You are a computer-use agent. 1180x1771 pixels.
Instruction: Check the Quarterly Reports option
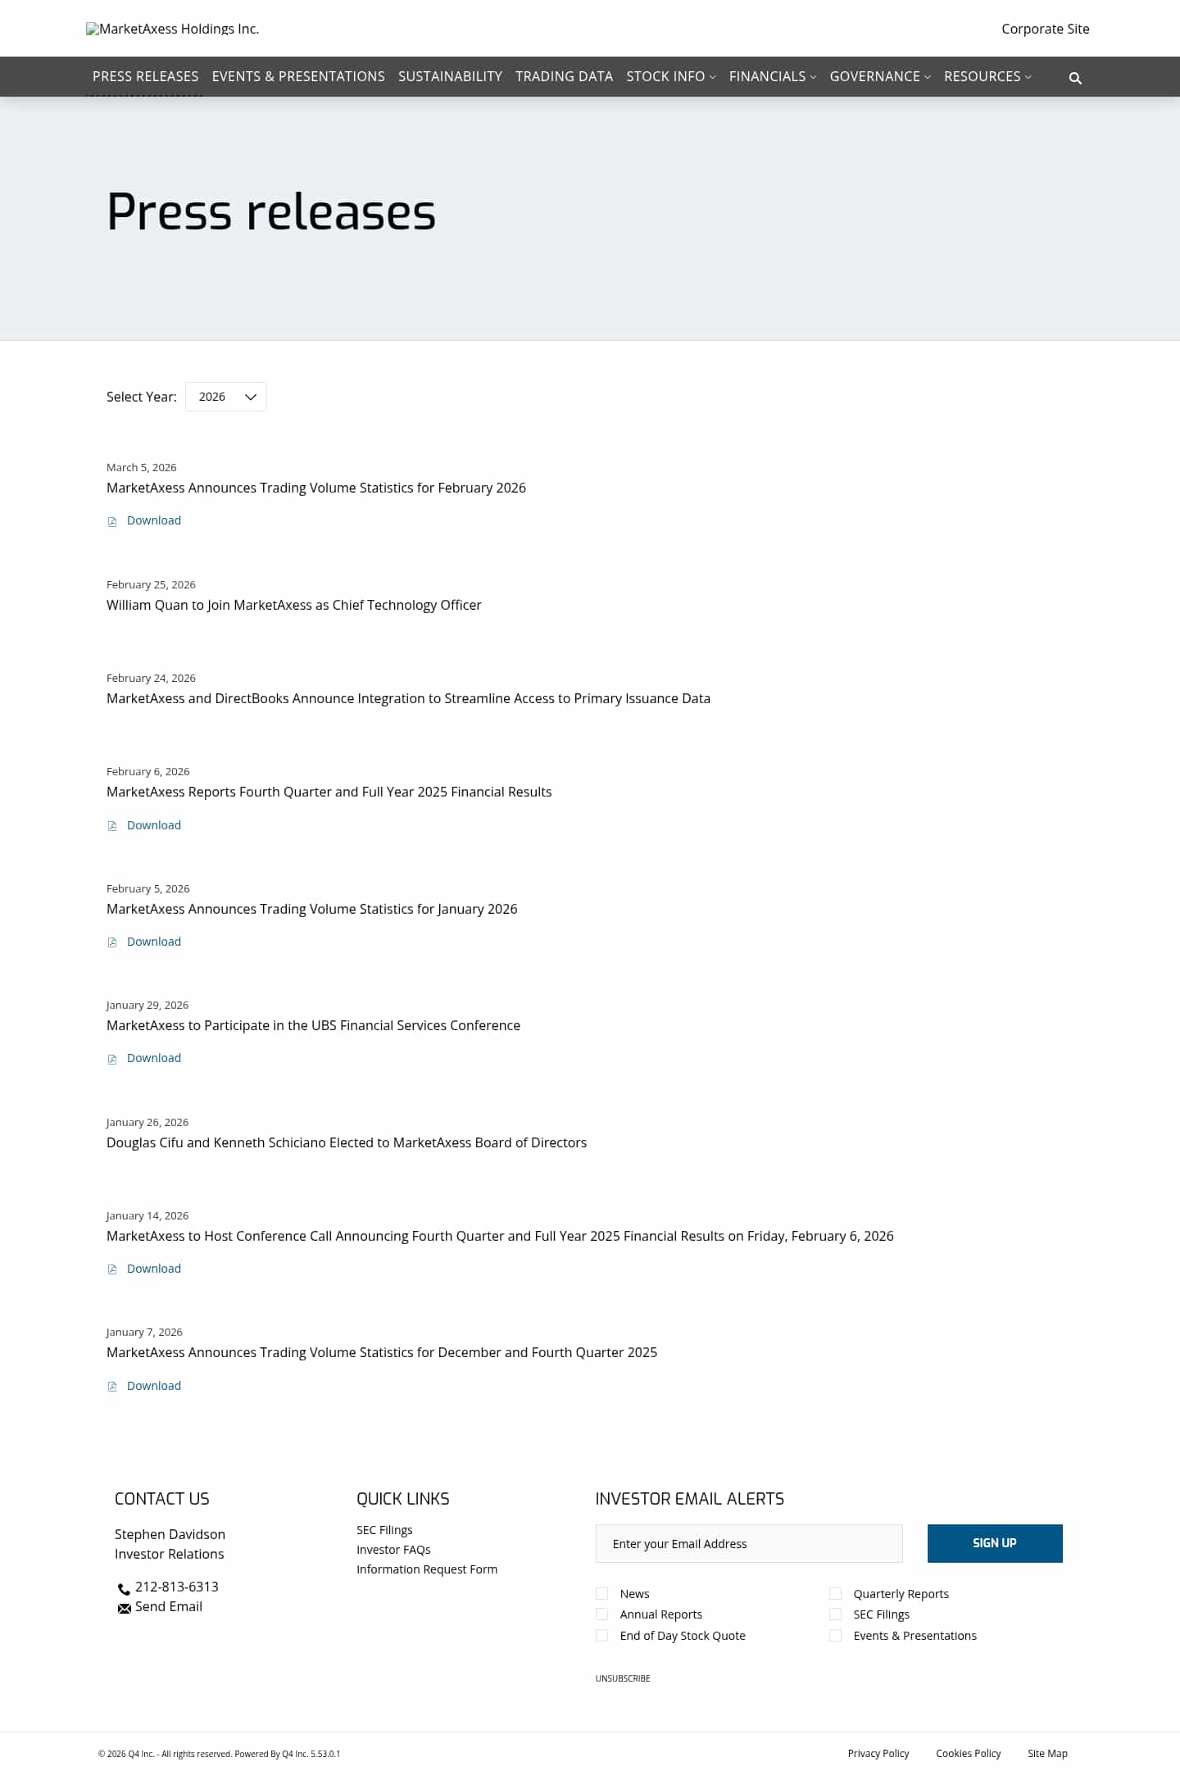[x=835, y=1593]
